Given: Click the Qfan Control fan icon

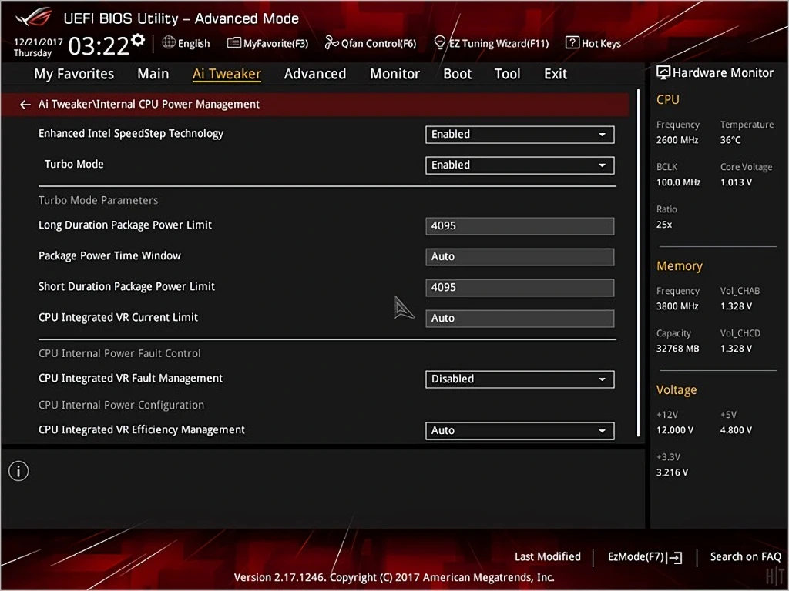Looking at the screenshot, I should coord(331,43).
